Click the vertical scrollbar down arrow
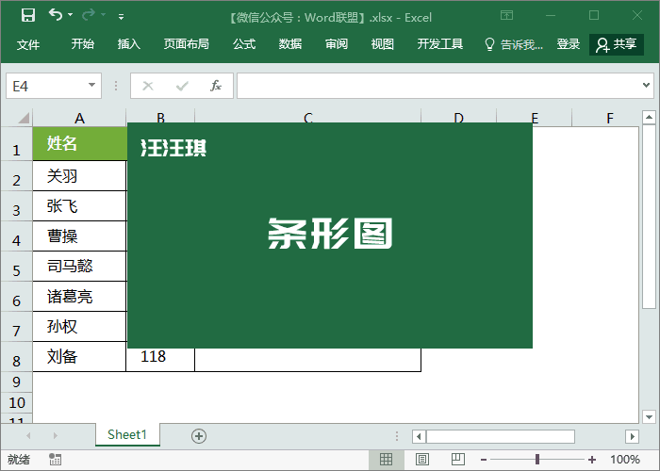Image resolution: width=660 pixels, height=471 pixels. 649,416
